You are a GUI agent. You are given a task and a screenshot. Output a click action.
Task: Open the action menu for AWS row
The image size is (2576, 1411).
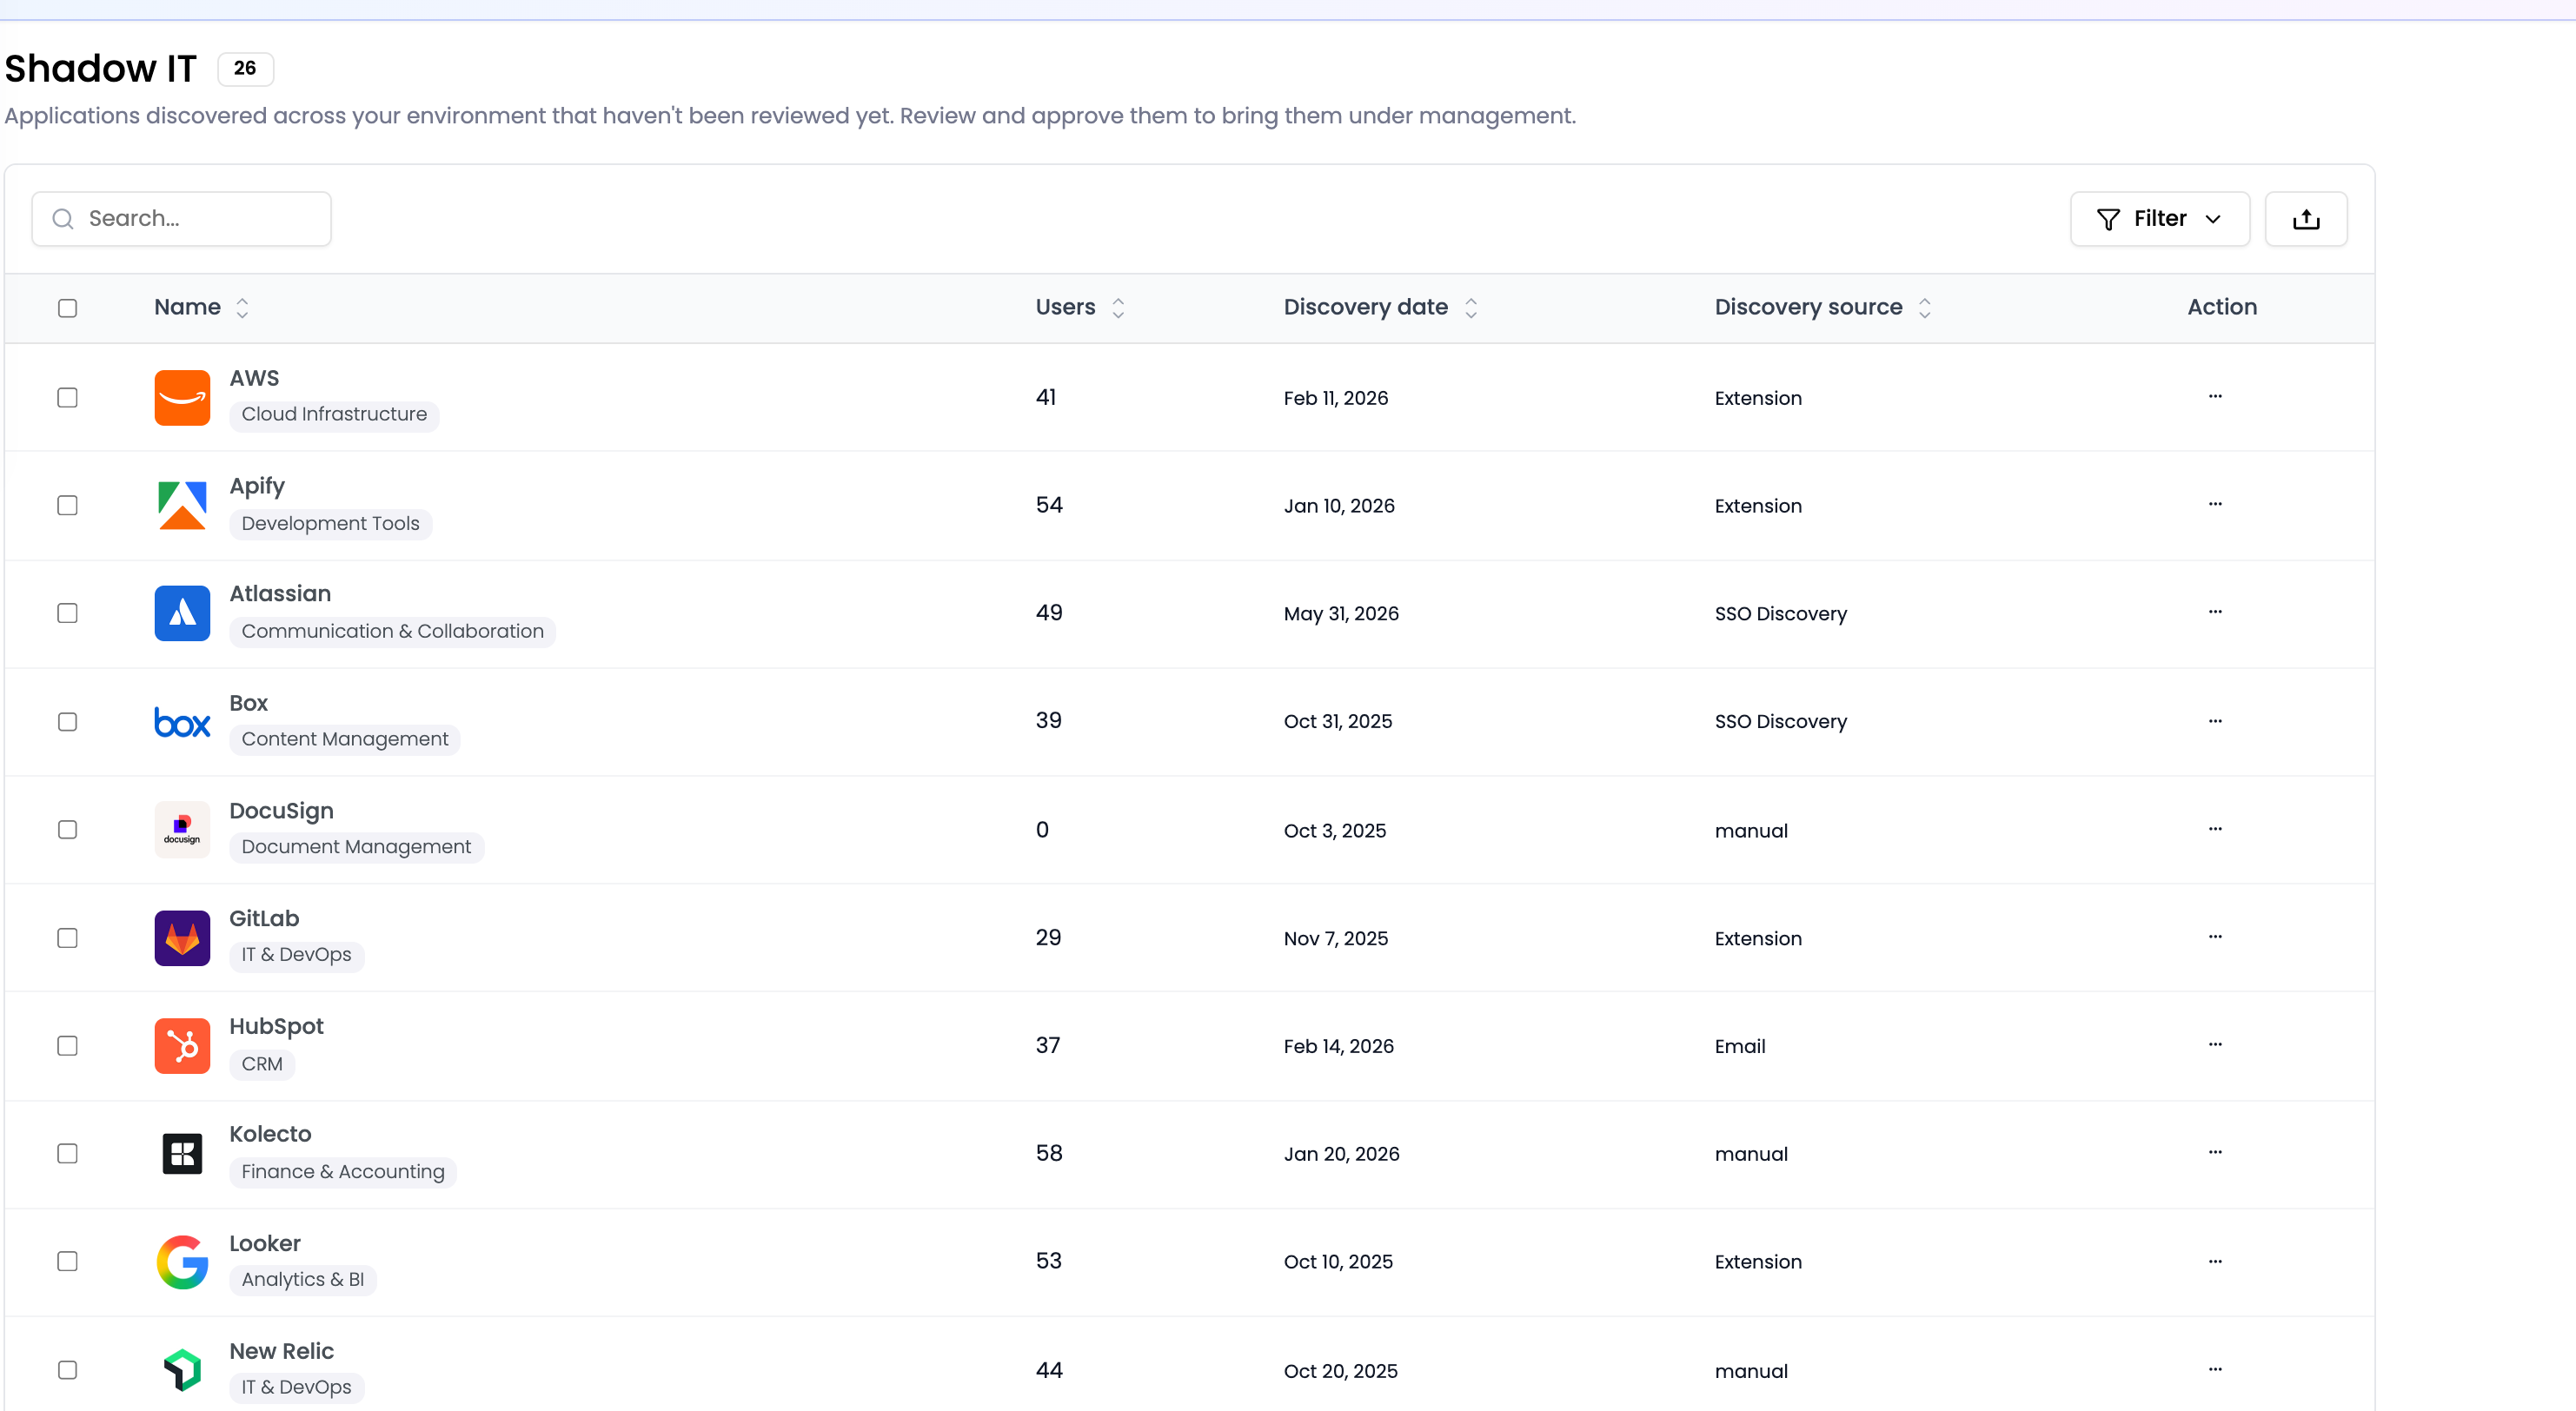coord(2215,396)
